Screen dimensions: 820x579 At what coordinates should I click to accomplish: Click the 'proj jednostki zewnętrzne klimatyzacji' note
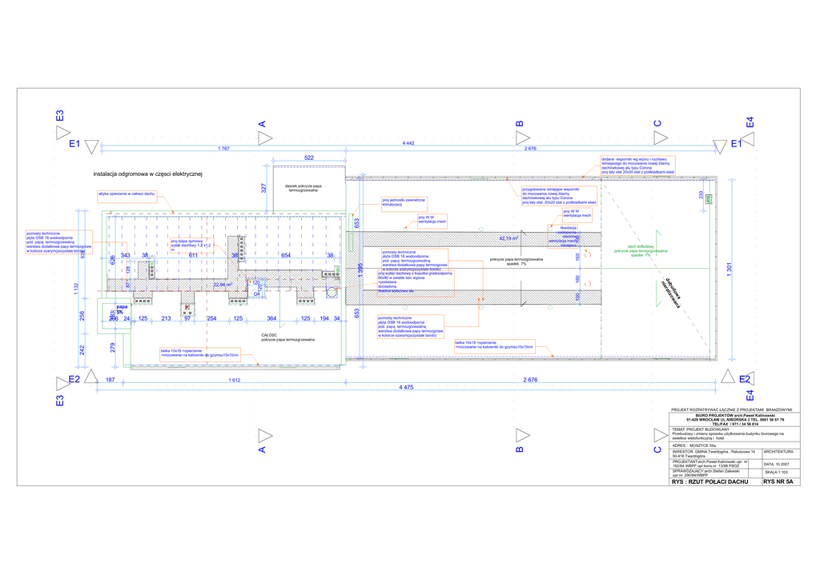(404, 202)
